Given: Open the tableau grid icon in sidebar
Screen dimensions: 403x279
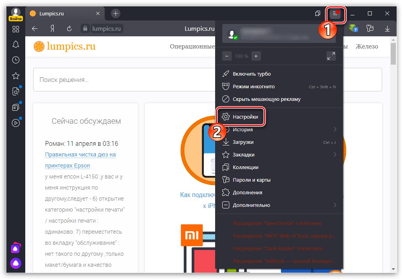Looking at the screenshot, I should tap(16, 29).
